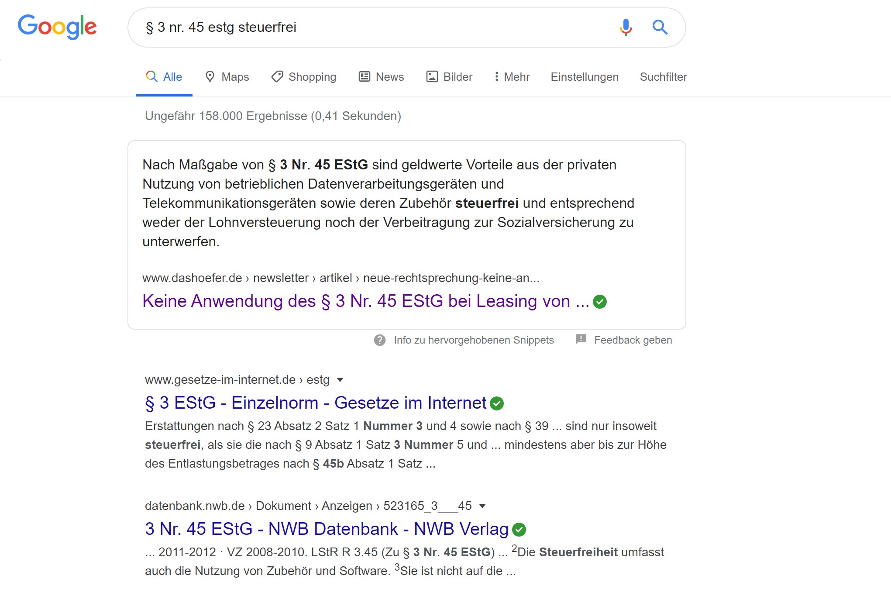Start voice search with microphone icon
Image resolution: width=891 pixels, height=589 pixels.
point(626,27)
